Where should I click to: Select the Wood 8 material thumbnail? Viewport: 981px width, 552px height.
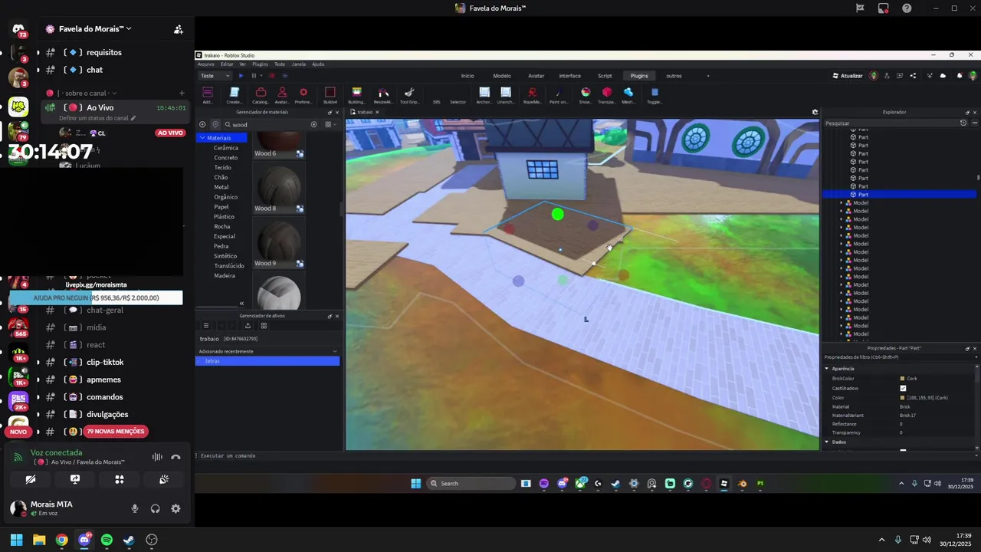279,186
